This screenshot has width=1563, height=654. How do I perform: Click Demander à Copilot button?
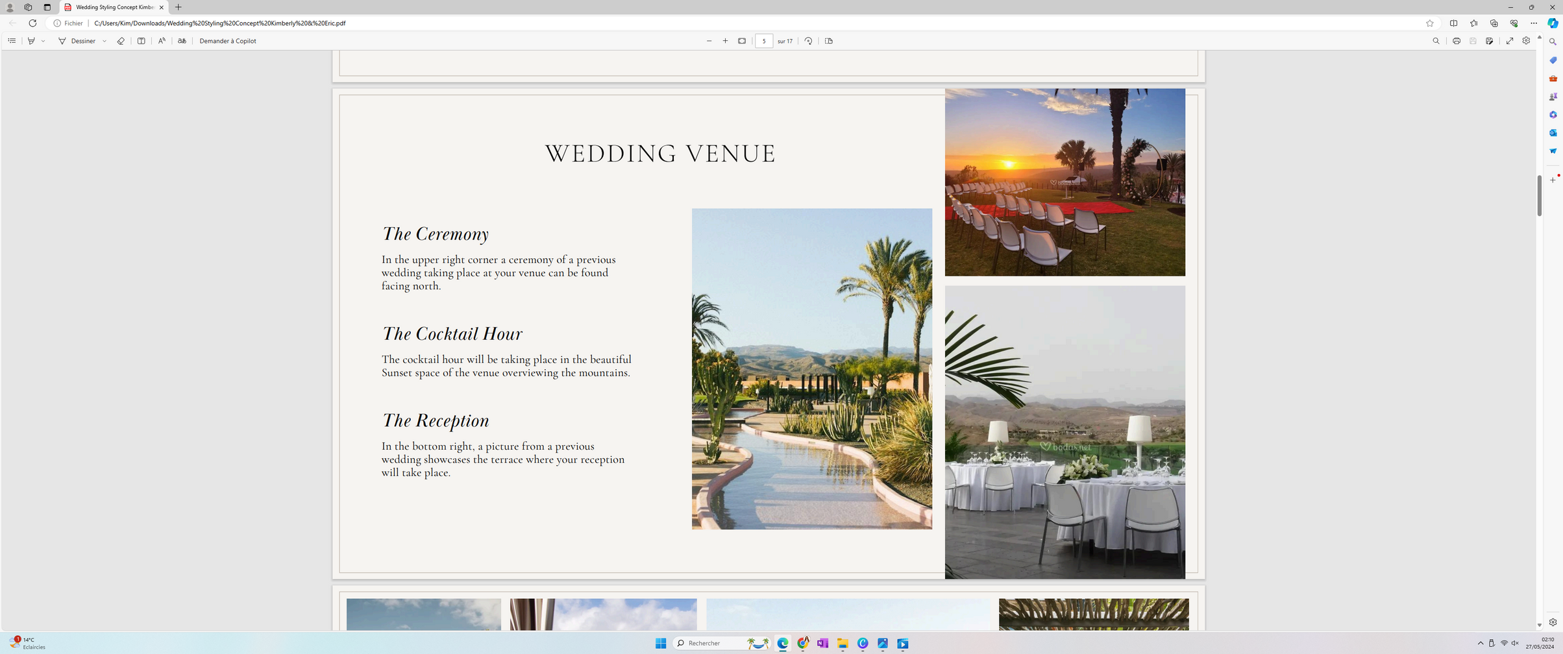227,41
